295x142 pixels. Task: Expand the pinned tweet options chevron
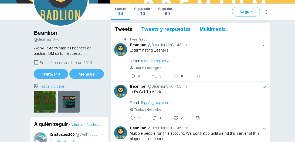(264, 46)
